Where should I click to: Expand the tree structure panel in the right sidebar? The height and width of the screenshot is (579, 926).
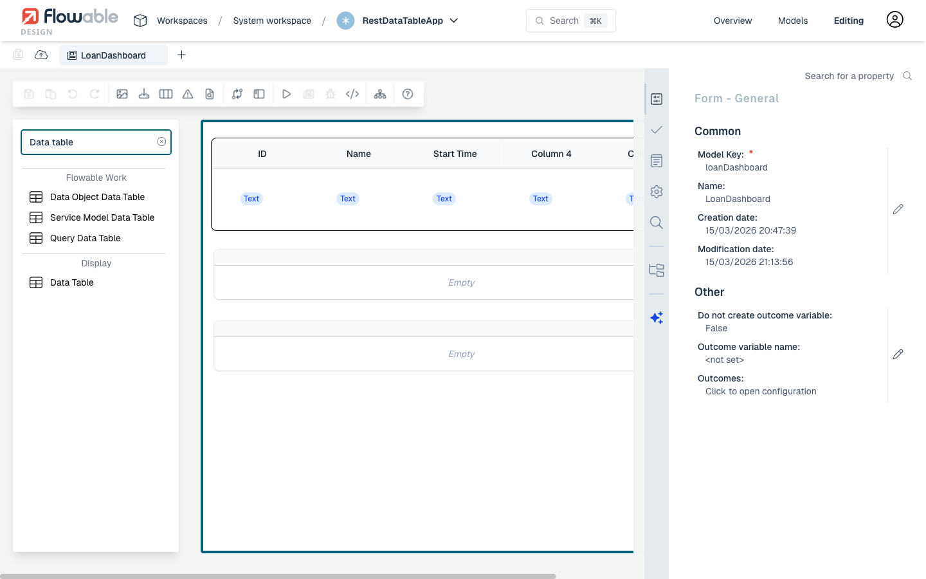[x=656, y=270]
